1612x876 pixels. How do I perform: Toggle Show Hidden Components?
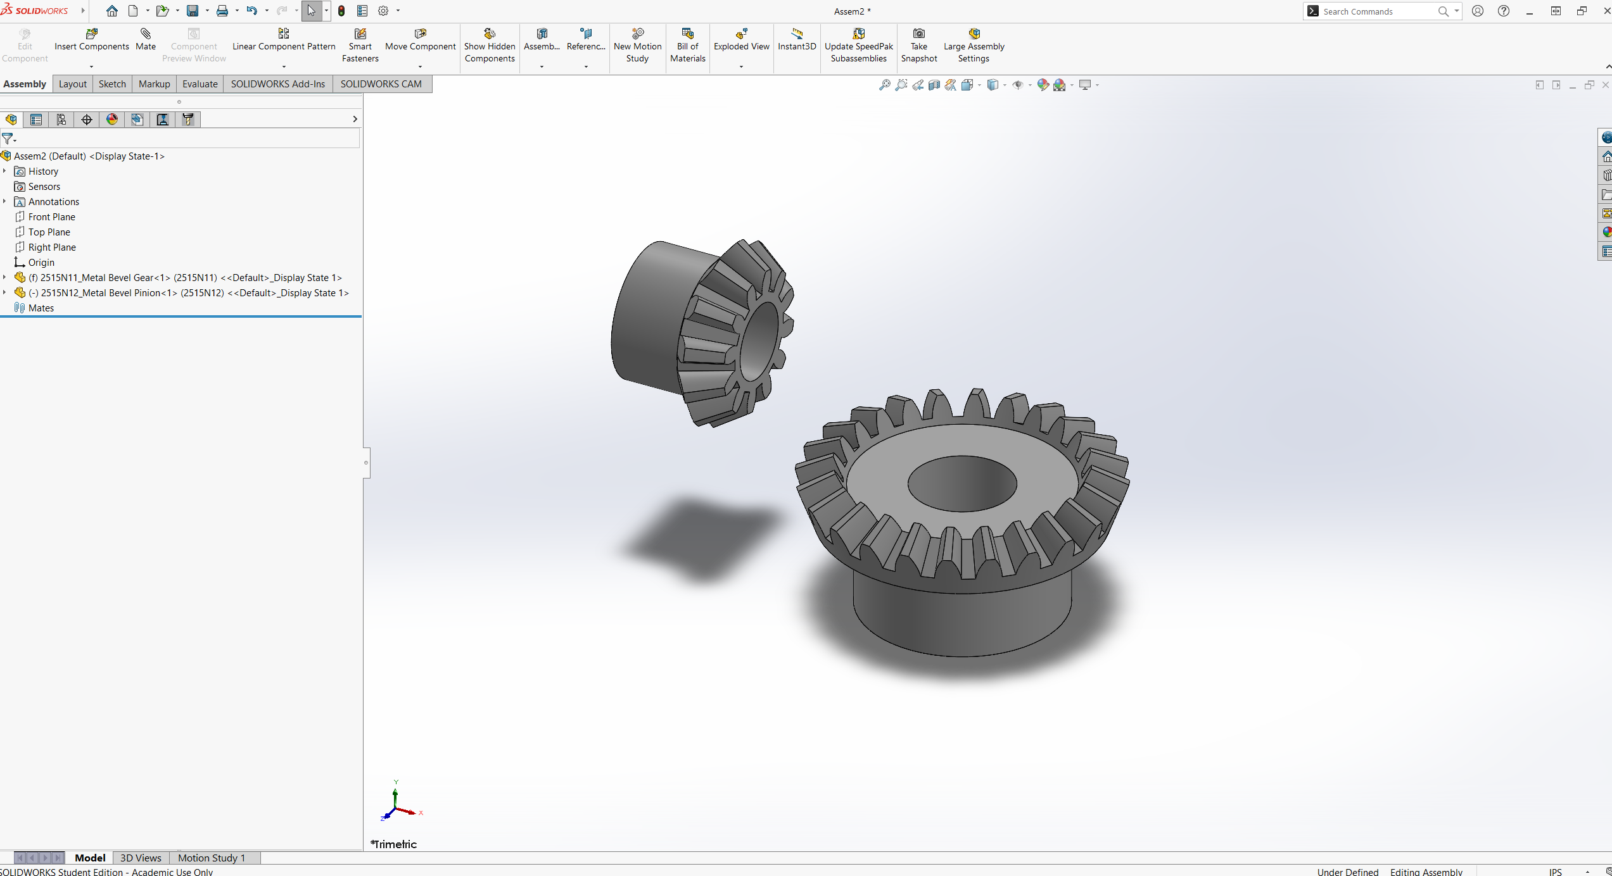coord(489,45)
